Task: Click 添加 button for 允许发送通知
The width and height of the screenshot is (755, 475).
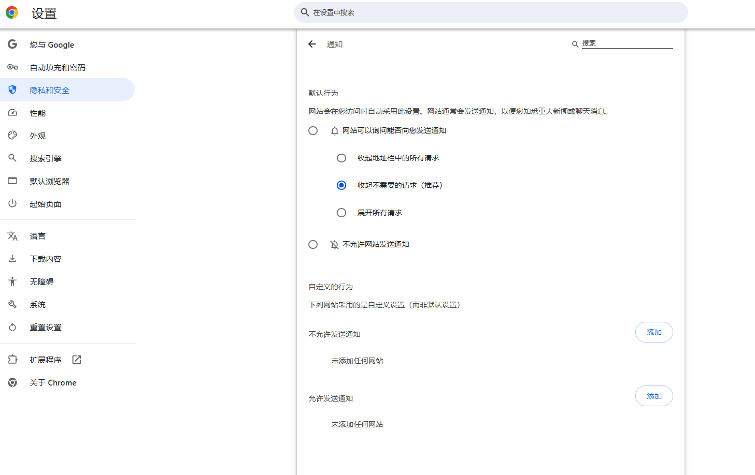Action: 654,396
